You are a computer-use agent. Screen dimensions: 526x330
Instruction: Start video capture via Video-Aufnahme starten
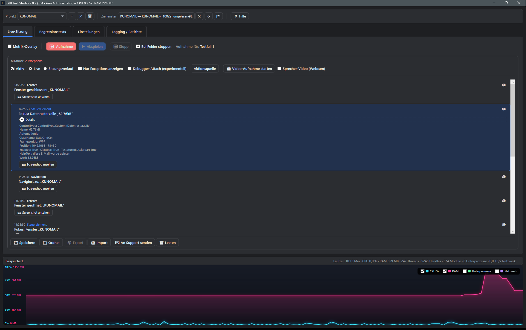249,69
